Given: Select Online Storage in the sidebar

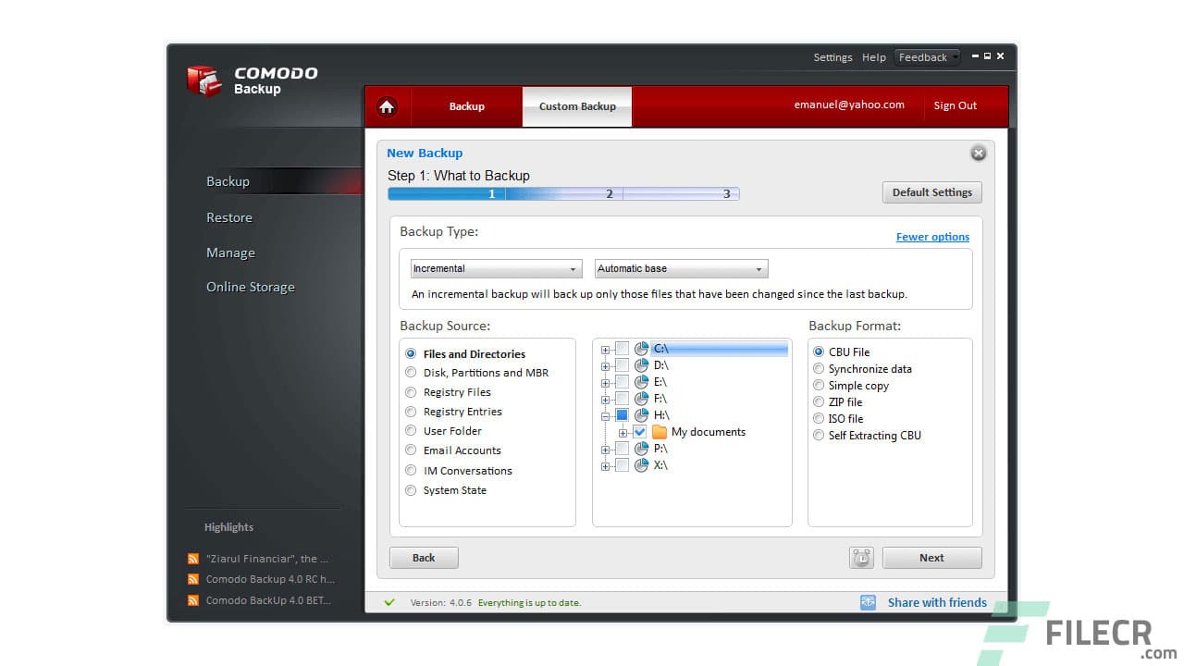Looking at the screenshot, I should [x=250, y=287].
